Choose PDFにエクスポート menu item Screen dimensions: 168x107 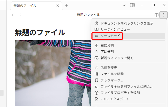pos(129,99)
